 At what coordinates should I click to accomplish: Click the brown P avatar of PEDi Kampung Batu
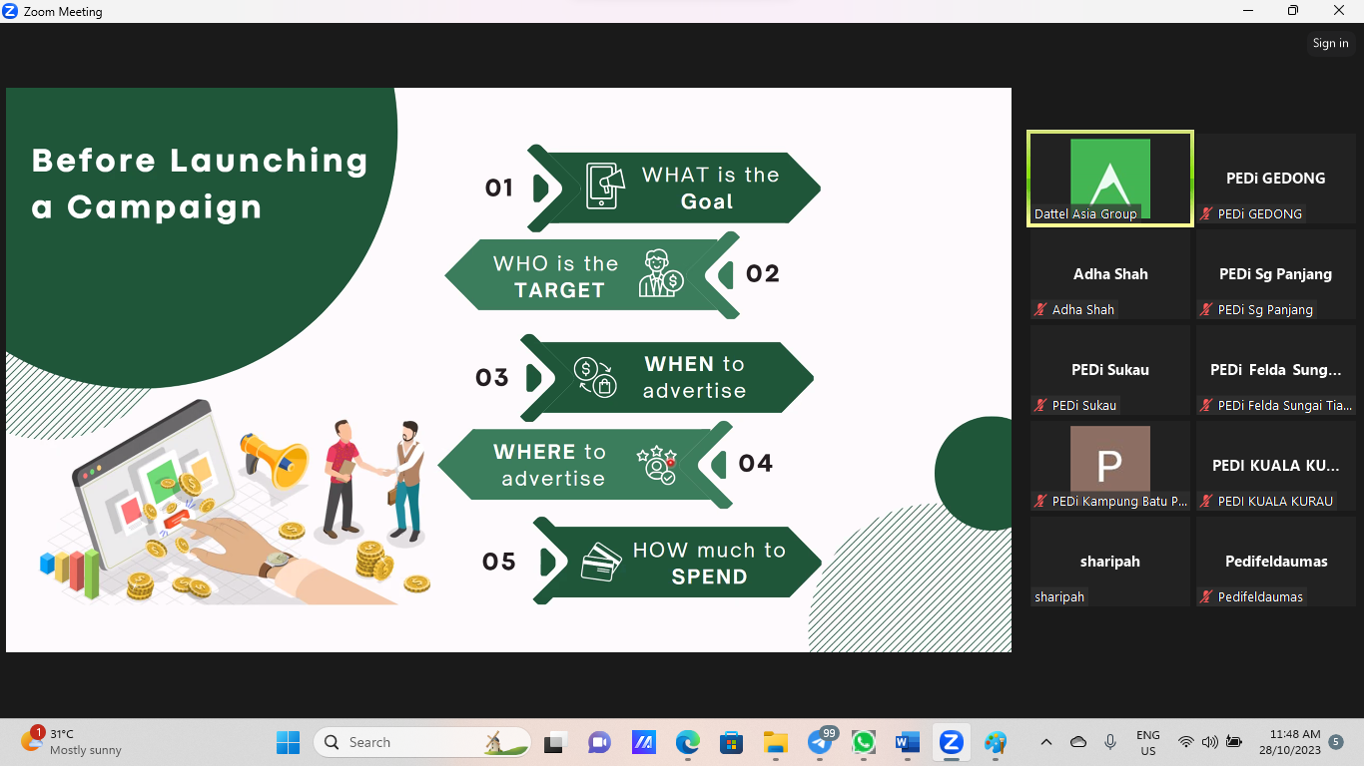pyautogui.click(x=1110, y=459)
